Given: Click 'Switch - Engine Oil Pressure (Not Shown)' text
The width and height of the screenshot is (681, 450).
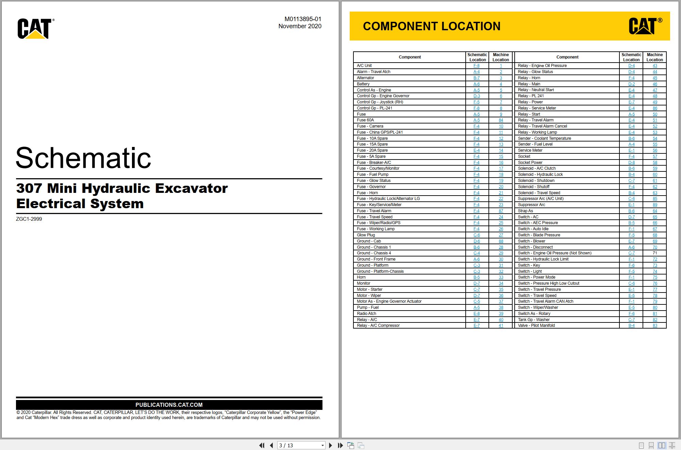Looking at the screenshot, I should pyautogui.click(x=554, y=253).
